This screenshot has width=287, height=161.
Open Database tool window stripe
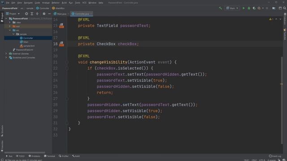point(285,19)
